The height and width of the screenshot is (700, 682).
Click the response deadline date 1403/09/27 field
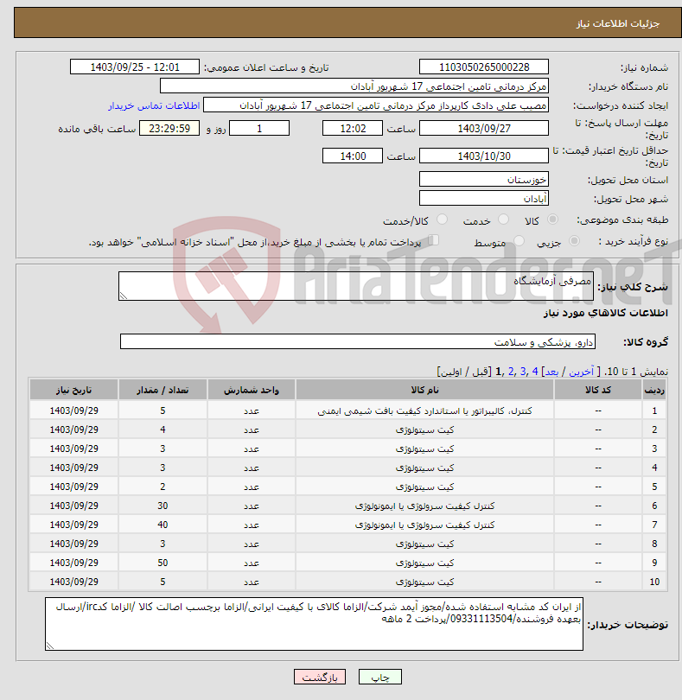484,129
